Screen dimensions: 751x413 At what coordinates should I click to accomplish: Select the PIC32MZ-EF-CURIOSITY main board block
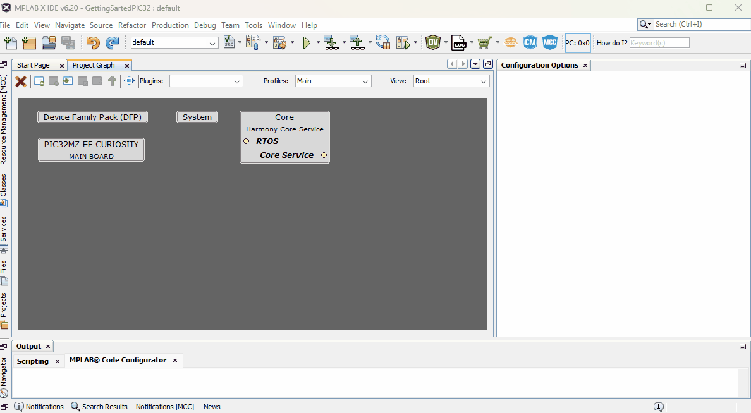(91, 150)
